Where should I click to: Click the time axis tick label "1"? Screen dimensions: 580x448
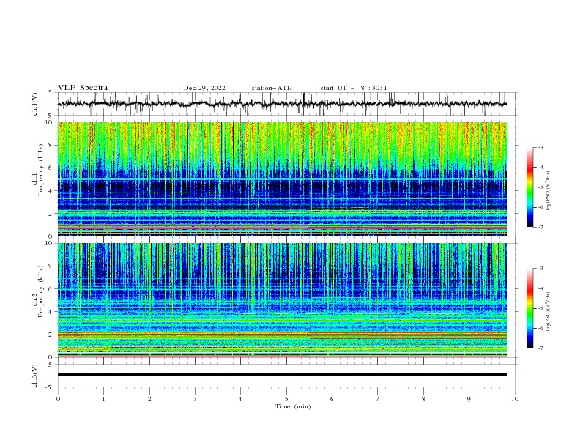click(x=103, y=399)
